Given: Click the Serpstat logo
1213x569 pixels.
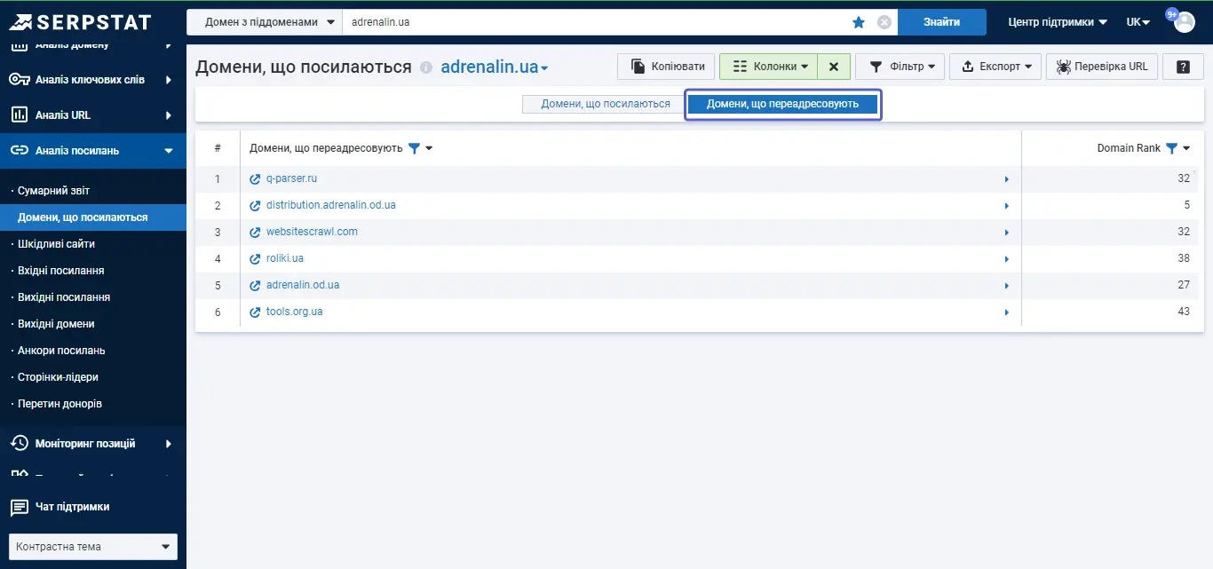Looking at the screenshot, I should click(80, 21).
